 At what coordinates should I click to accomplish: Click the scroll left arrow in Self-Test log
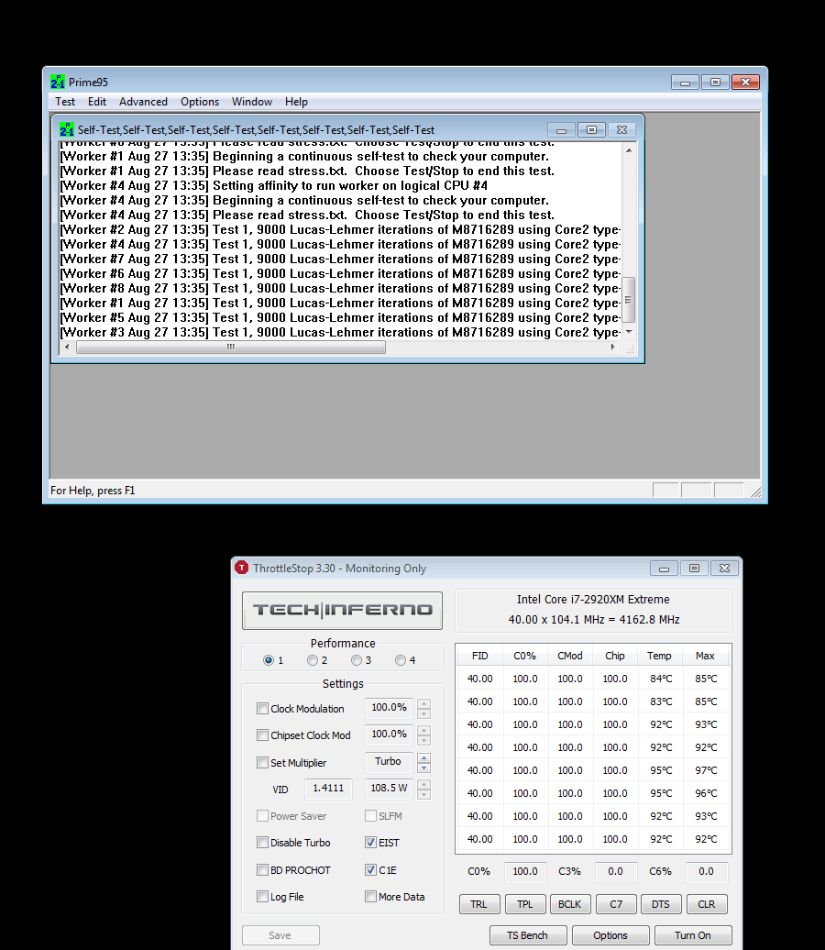[x=67, y=348]
